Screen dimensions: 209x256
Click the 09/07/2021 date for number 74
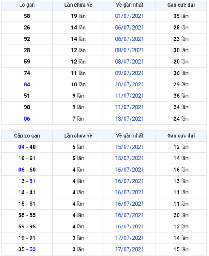(129, 73)
